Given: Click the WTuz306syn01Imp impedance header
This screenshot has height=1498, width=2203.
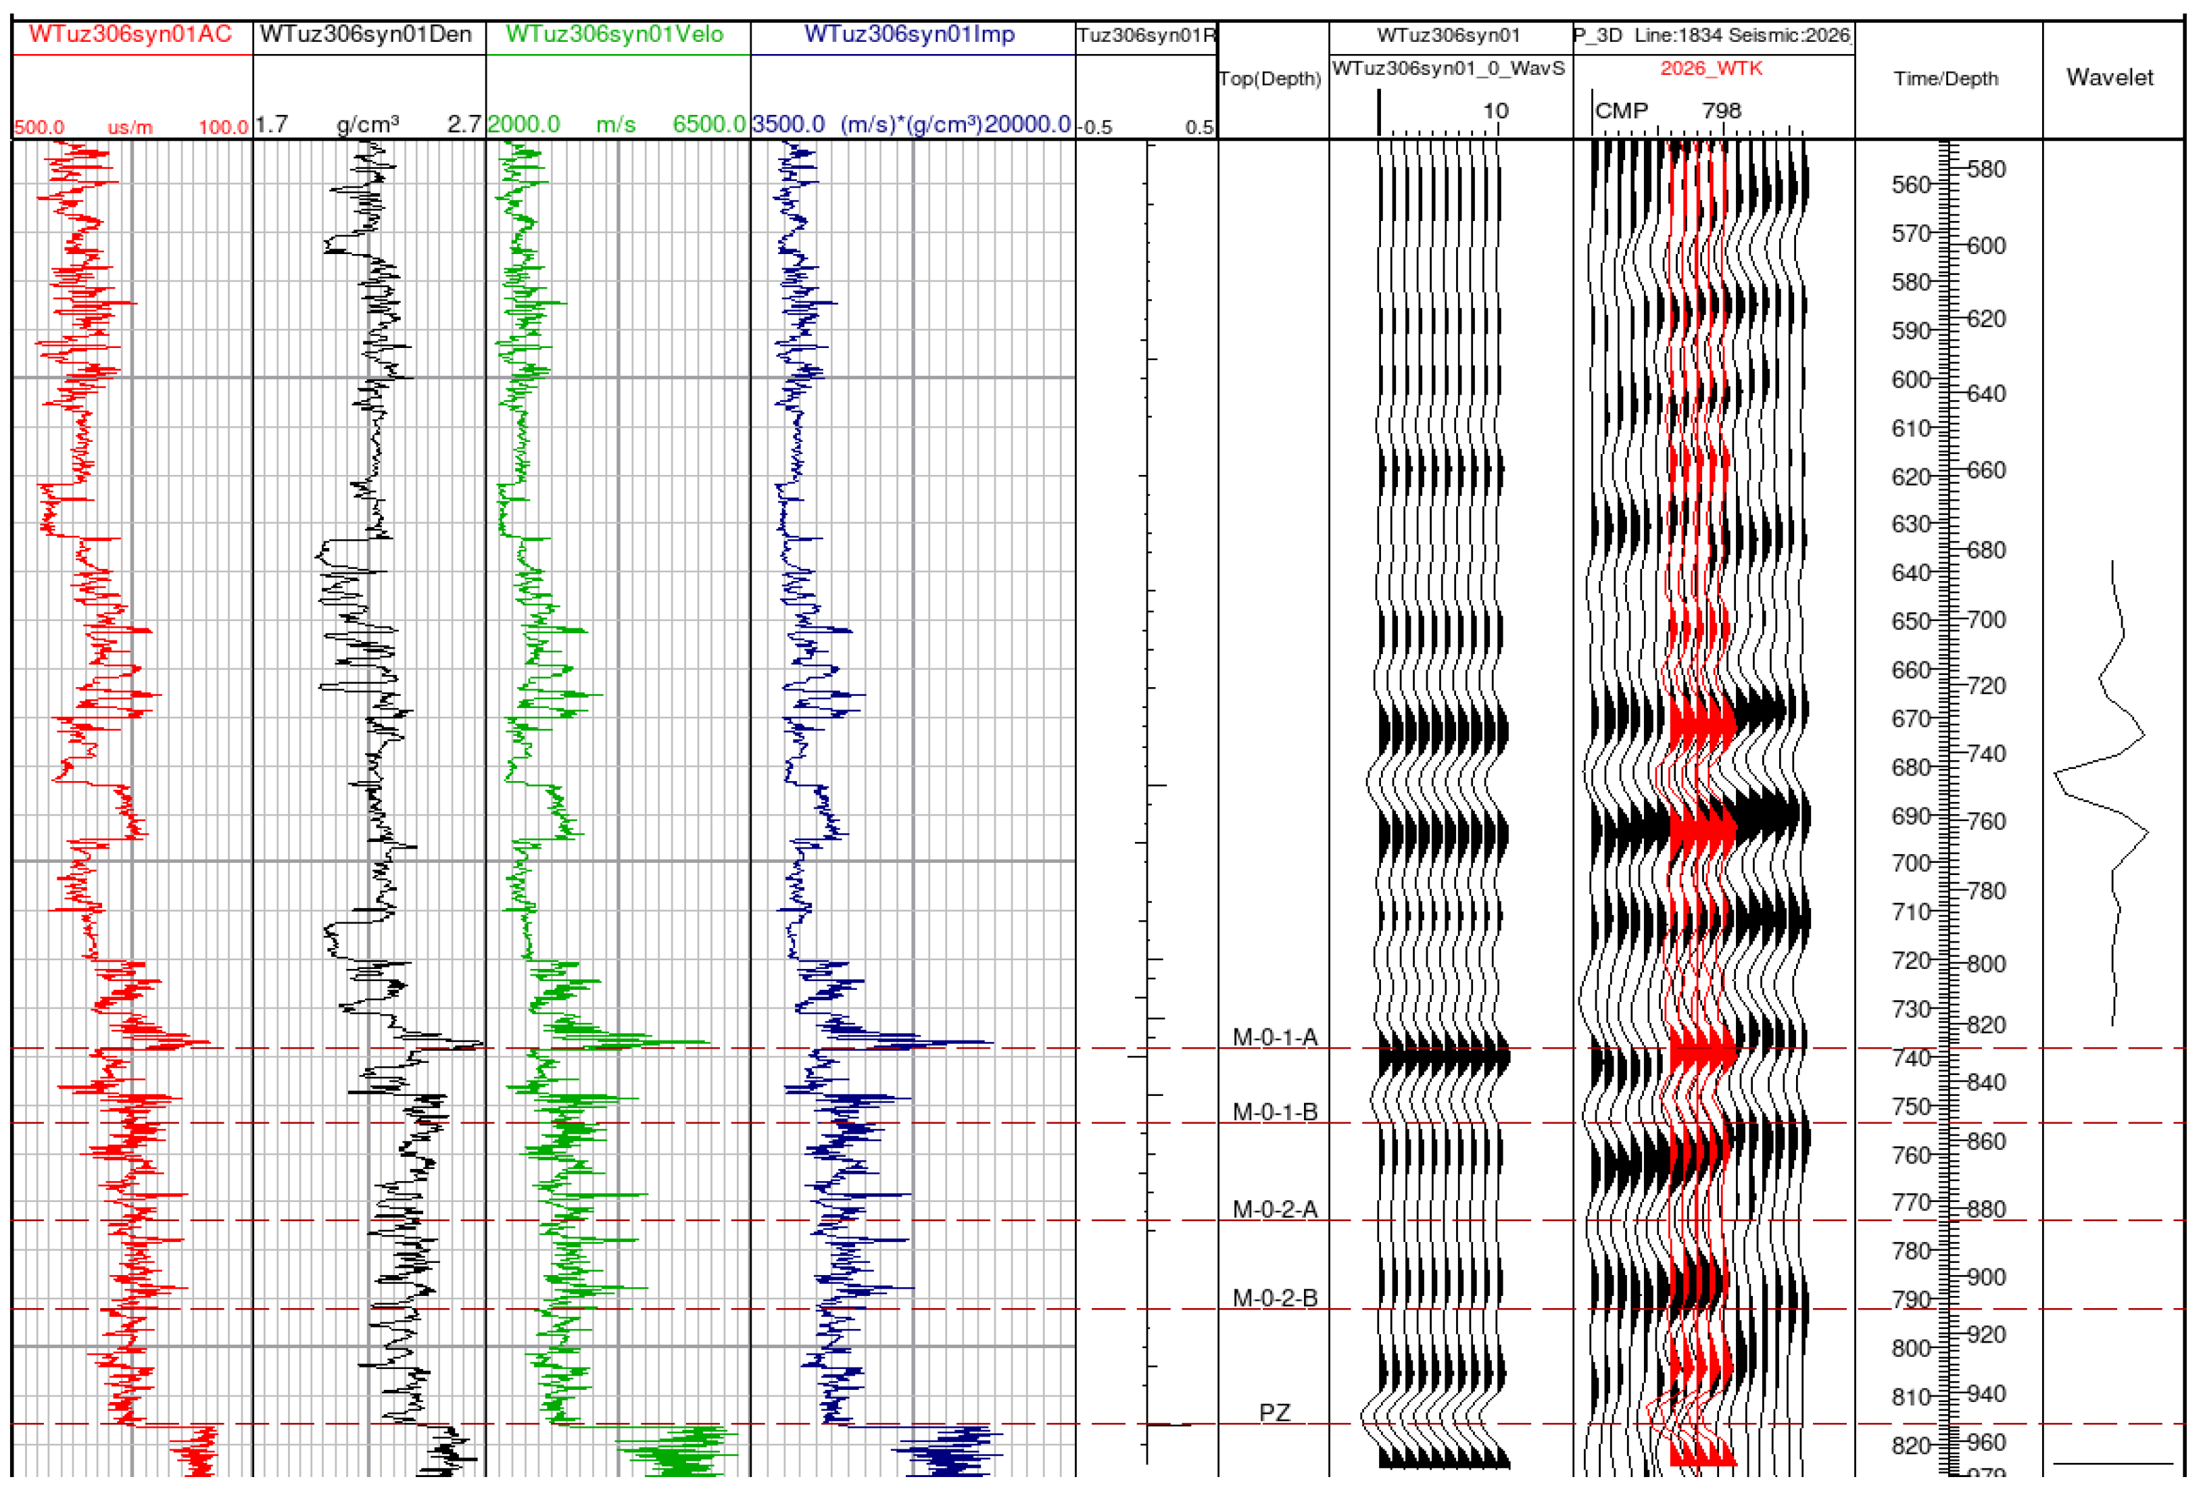Looking at the screenshot, I should pyautogui.click(x=909, y=35).
